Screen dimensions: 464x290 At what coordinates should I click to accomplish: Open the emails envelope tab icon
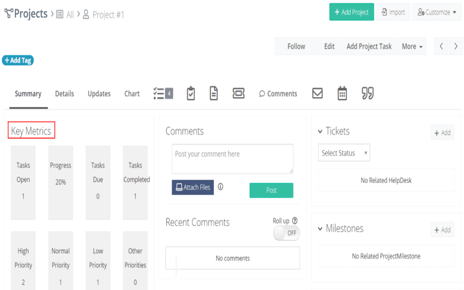(318, 93)
